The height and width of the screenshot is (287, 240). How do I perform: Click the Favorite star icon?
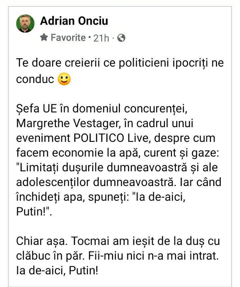44,37
